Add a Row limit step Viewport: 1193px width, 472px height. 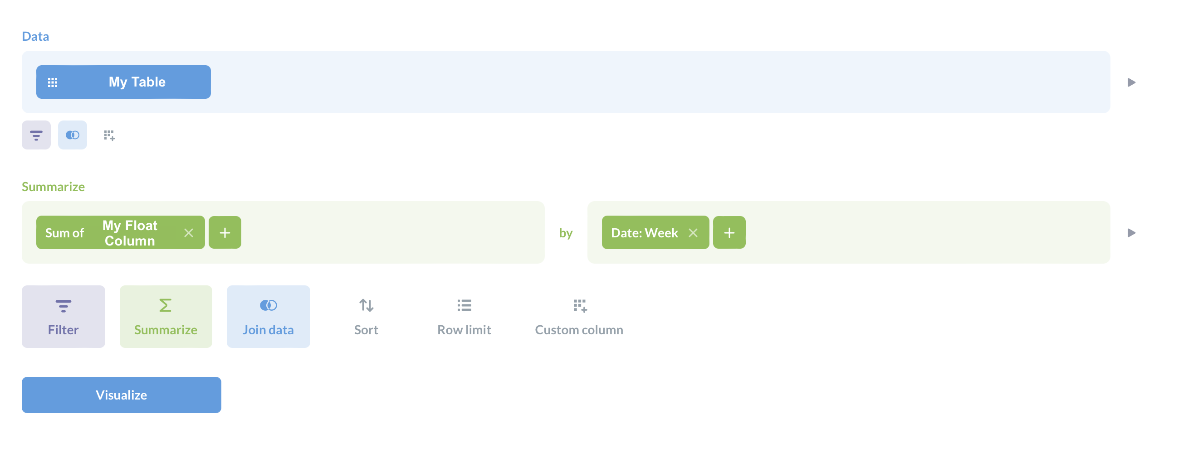pos(464,316)
